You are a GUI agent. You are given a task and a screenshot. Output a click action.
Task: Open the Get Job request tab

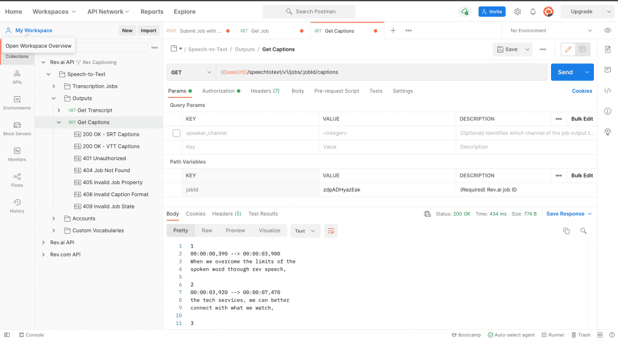pyautogui.click(x=273, y=31)
